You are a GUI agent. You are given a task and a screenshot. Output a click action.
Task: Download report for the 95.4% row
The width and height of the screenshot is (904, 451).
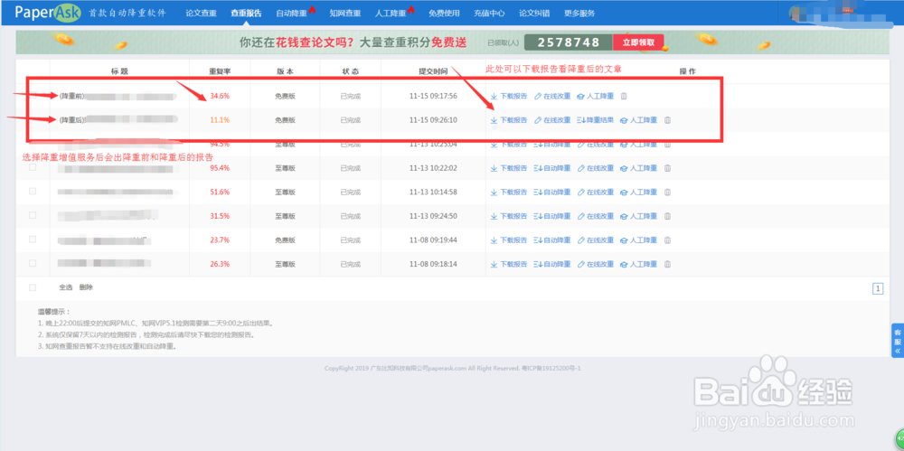508,168
